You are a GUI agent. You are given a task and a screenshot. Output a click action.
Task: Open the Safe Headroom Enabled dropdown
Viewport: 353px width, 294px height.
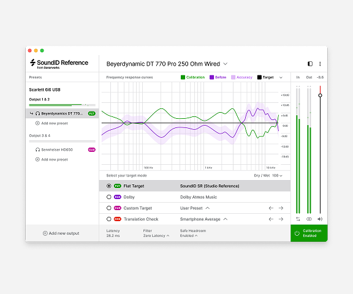pyautogui.click(x=189, y=236)
